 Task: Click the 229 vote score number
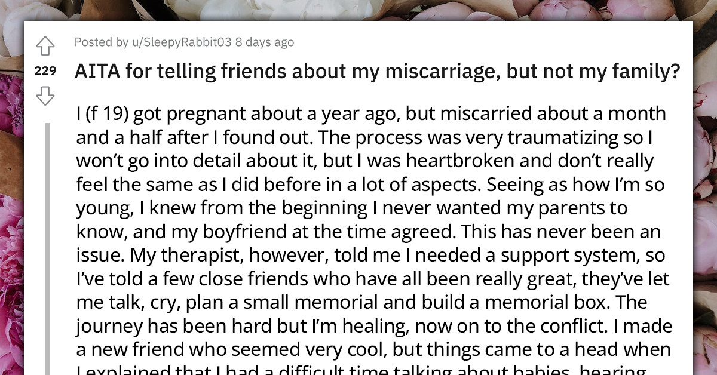45,72
